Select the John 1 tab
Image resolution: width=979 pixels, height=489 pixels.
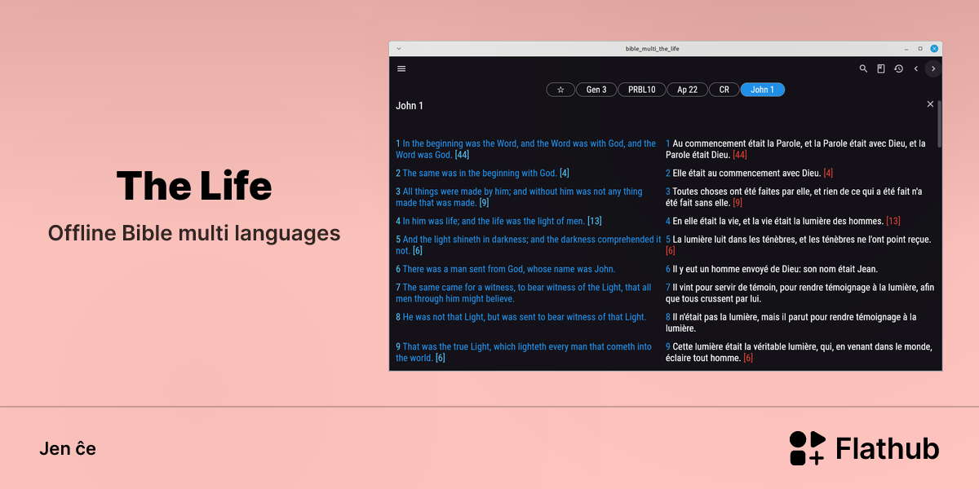pos(763,90)
